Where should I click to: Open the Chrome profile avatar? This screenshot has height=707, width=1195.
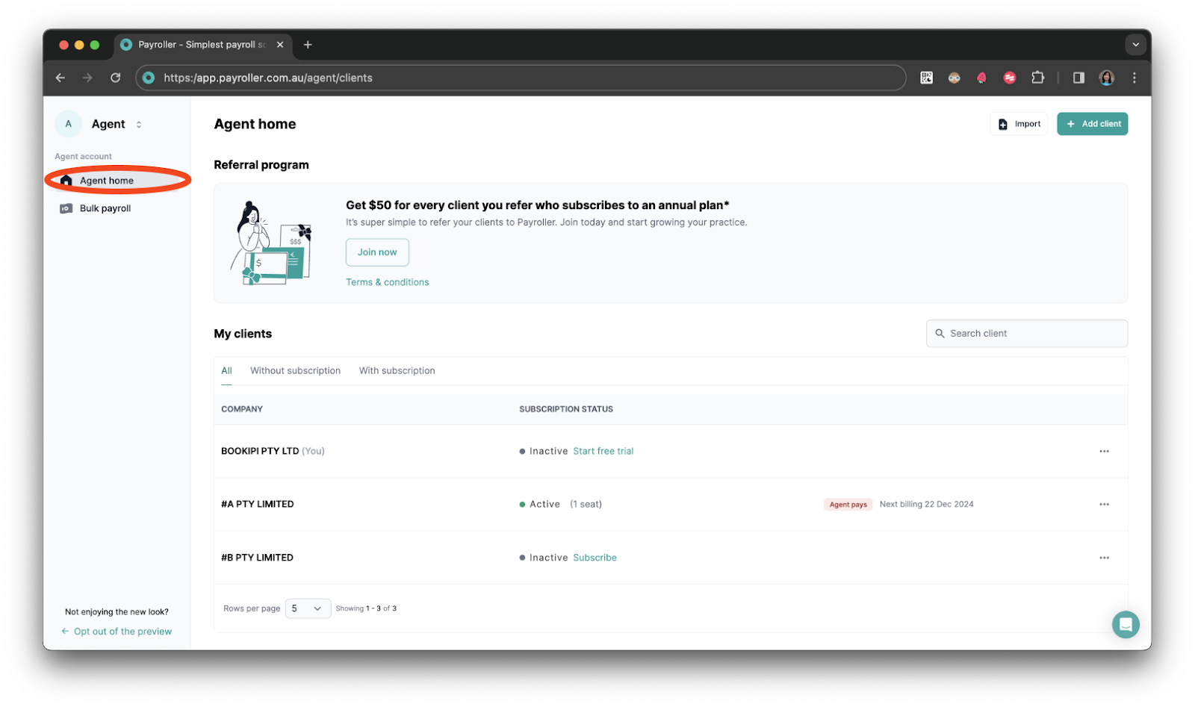[1106, 78]
